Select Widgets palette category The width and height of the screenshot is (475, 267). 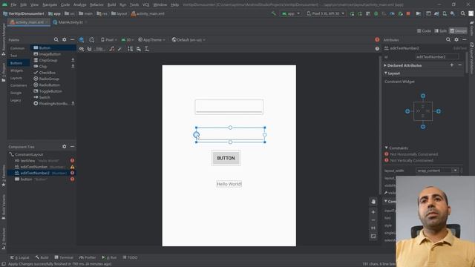tap(16, 70)
